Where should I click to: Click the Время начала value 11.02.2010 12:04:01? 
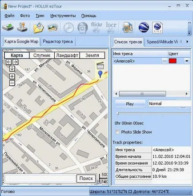click(x=171, y=156)
